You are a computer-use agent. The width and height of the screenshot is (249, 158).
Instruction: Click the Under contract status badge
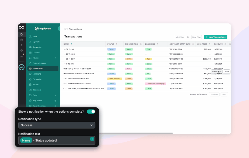click(115, 79)
